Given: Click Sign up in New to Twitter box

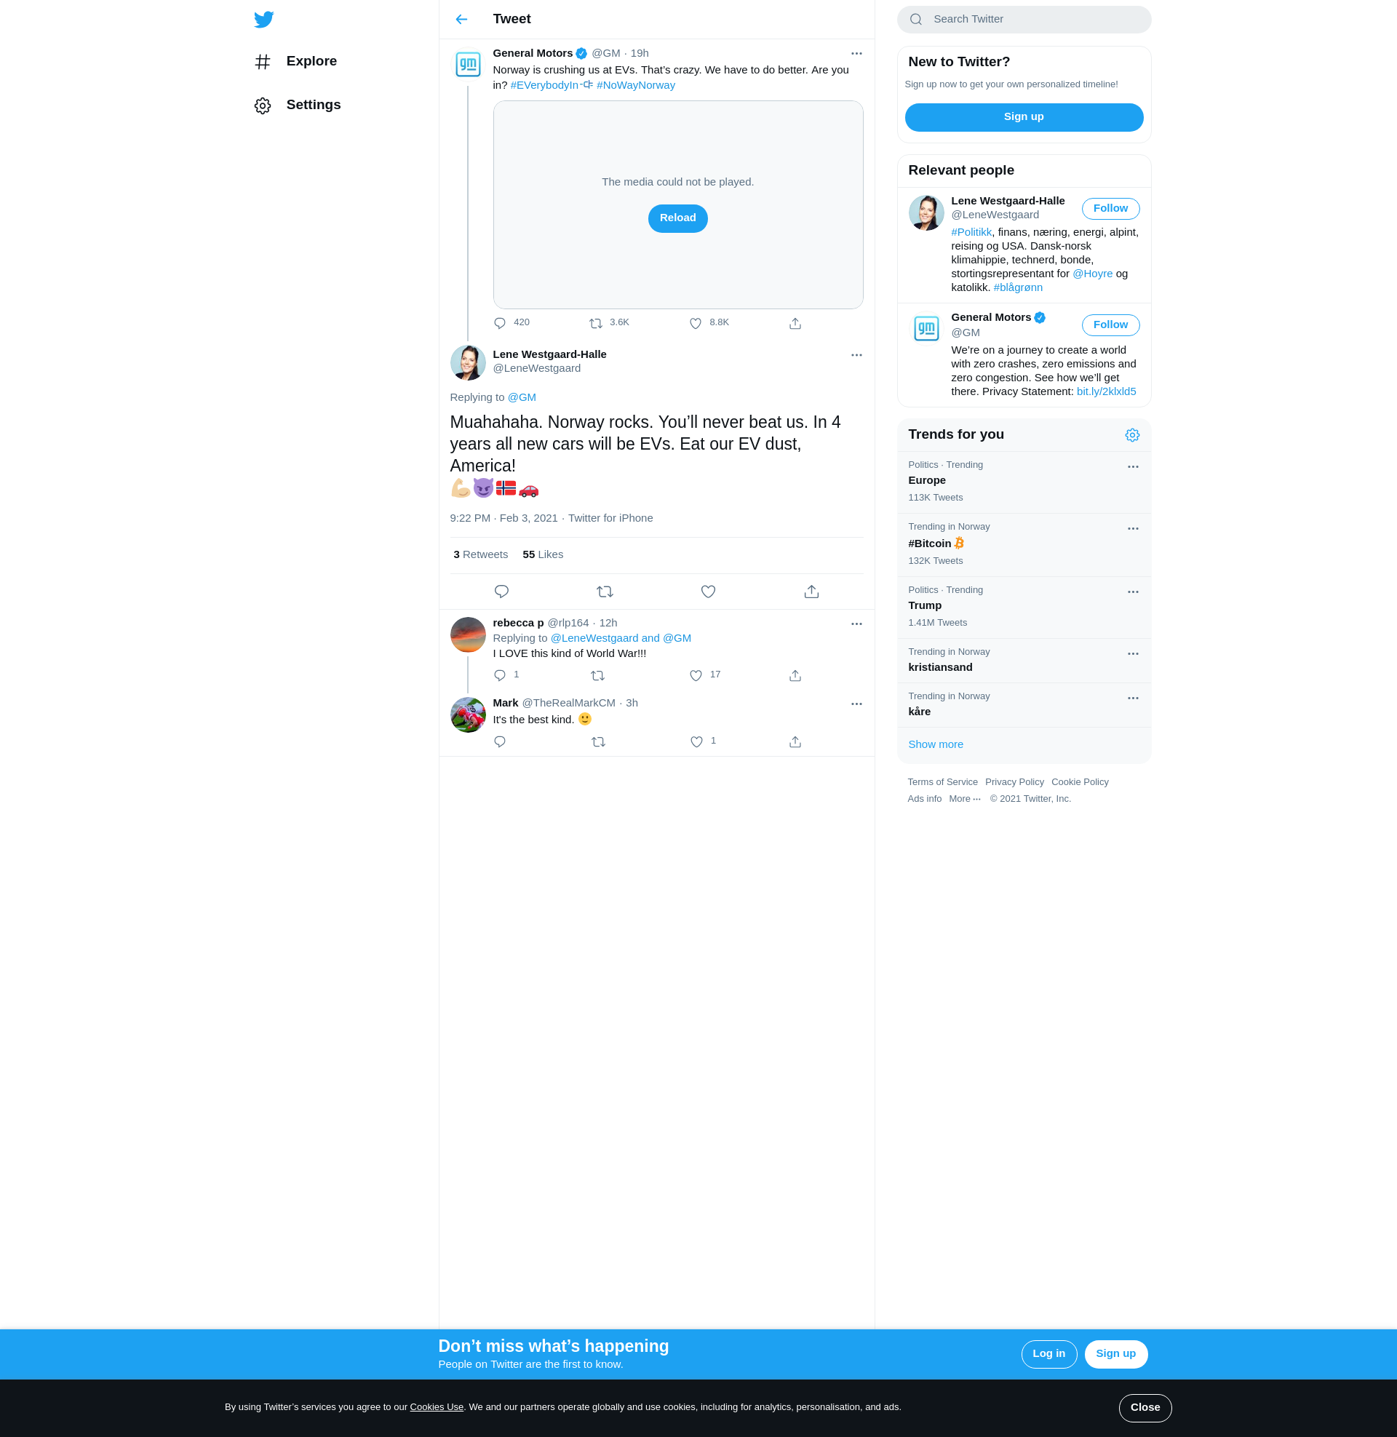Looking at the screenshot, I should click(1024, 117).
